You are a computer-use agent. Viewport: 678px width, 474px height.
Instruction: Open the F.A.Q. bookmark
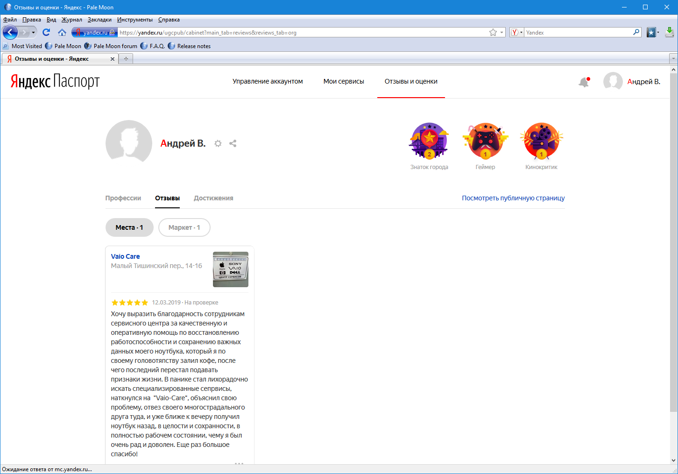[x=153, y=46]
